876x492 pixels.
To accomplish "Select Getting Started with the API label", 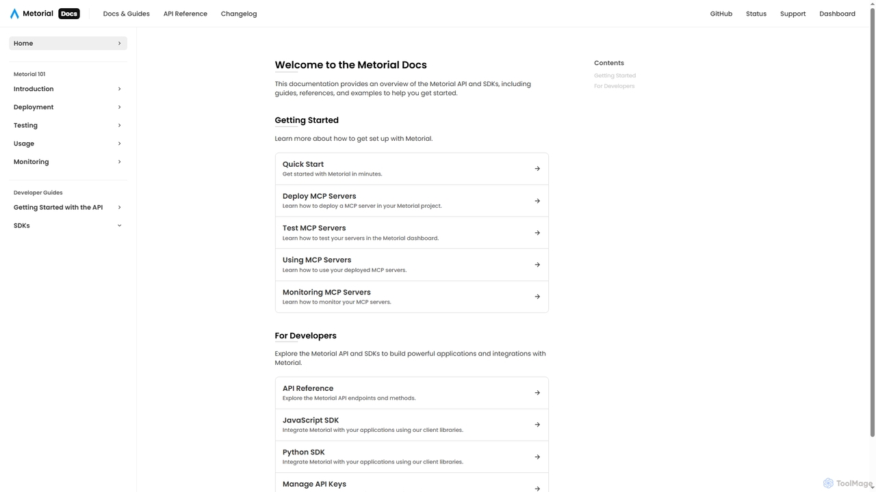I will click(x=58, y=208).
